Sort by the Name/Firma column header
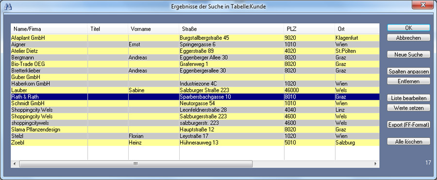Screen dimensions: 437x180 [49, 29]
